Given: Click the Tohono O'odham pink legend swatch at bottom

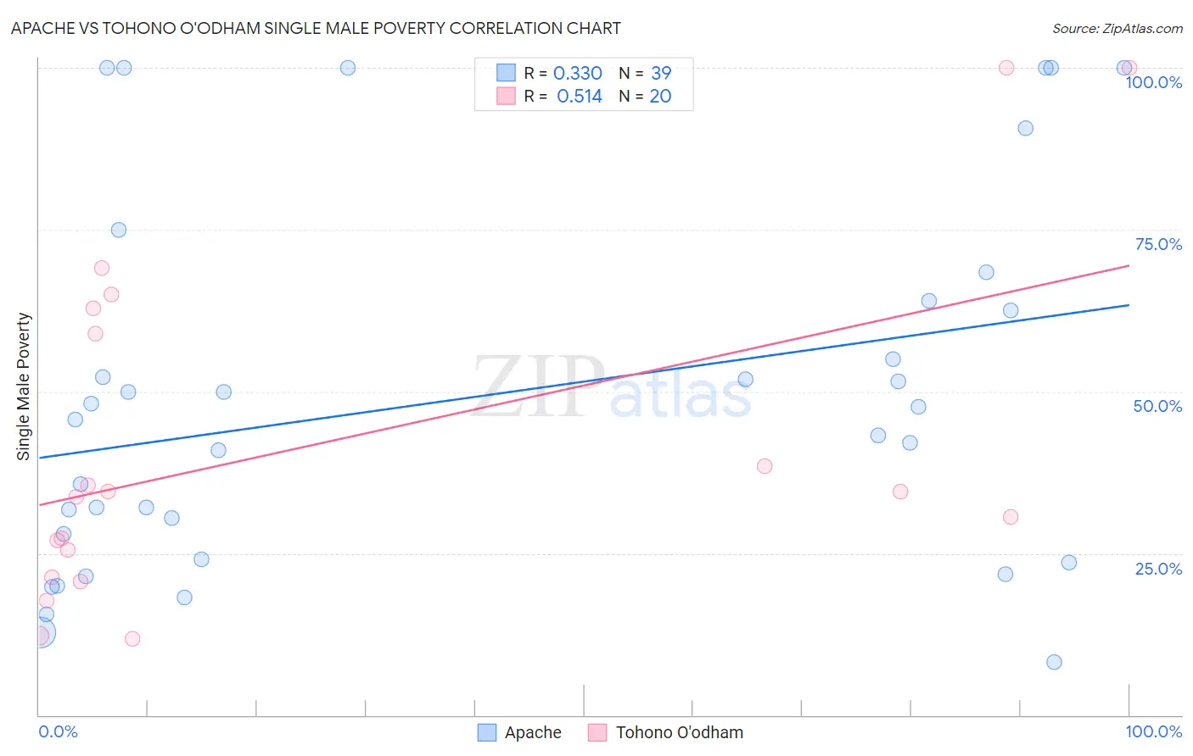Looking at the screenshot, I should click(x=597, y=732).
